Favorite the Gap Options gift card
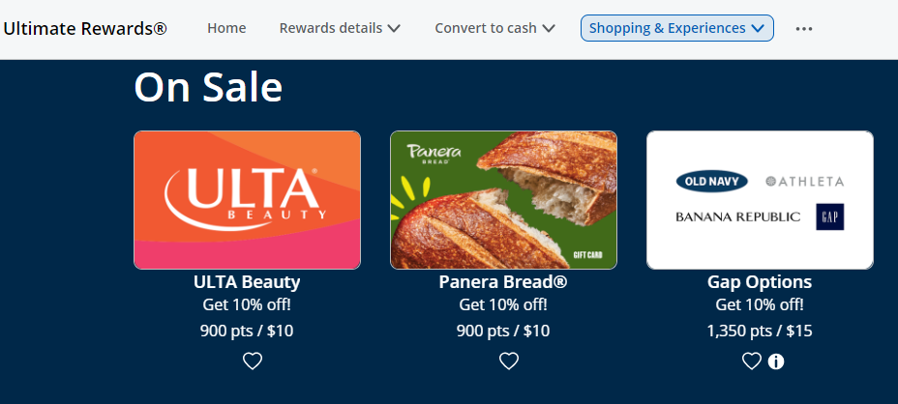 point(751,361)
